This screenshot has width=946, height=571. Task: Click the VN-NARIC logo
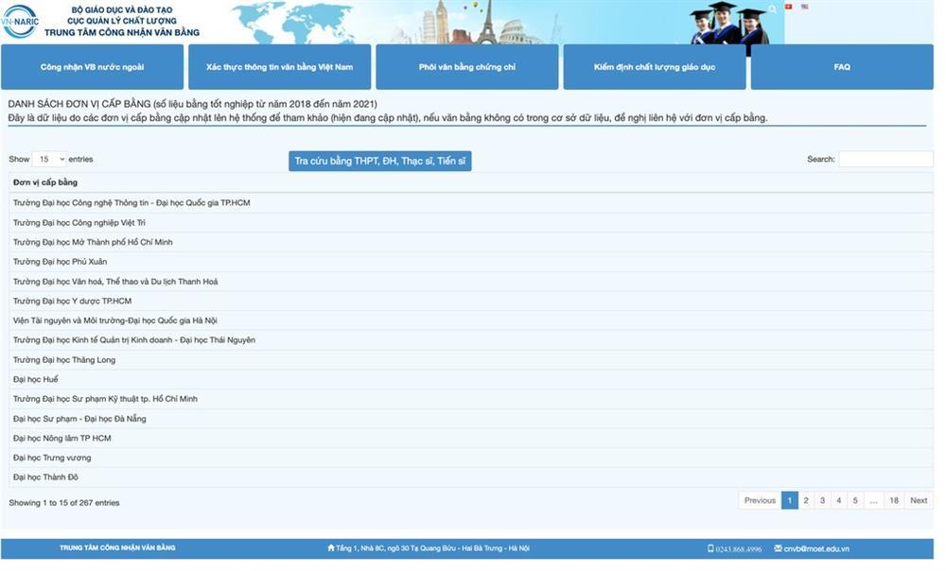(x=20, y=22)
